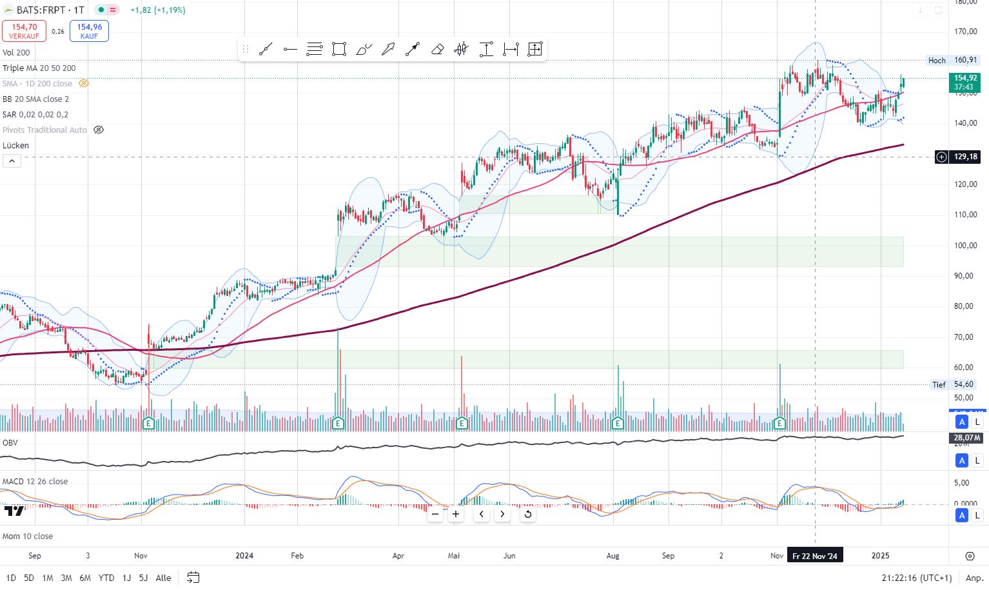
Task: Pick the date and price range tool
Action: tap(534, 50)
